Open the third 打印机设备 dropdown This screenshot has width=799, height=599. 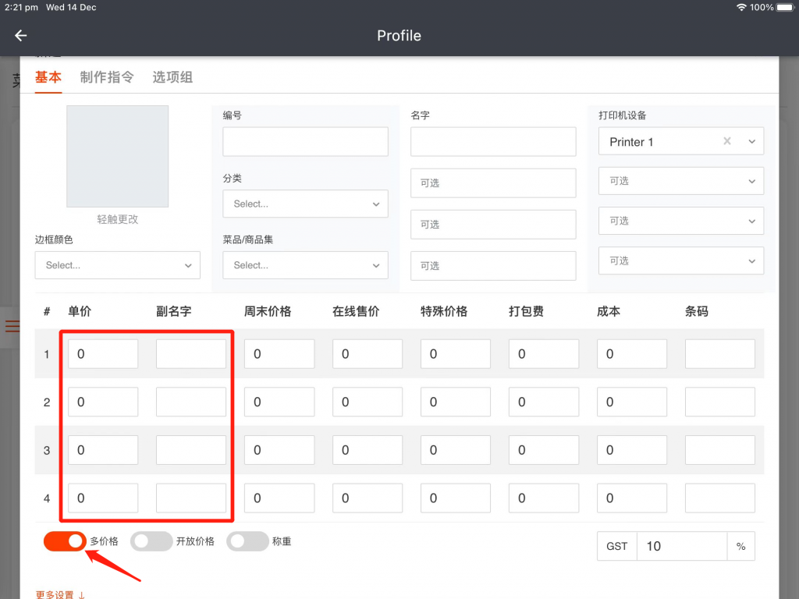pos(680,221)
